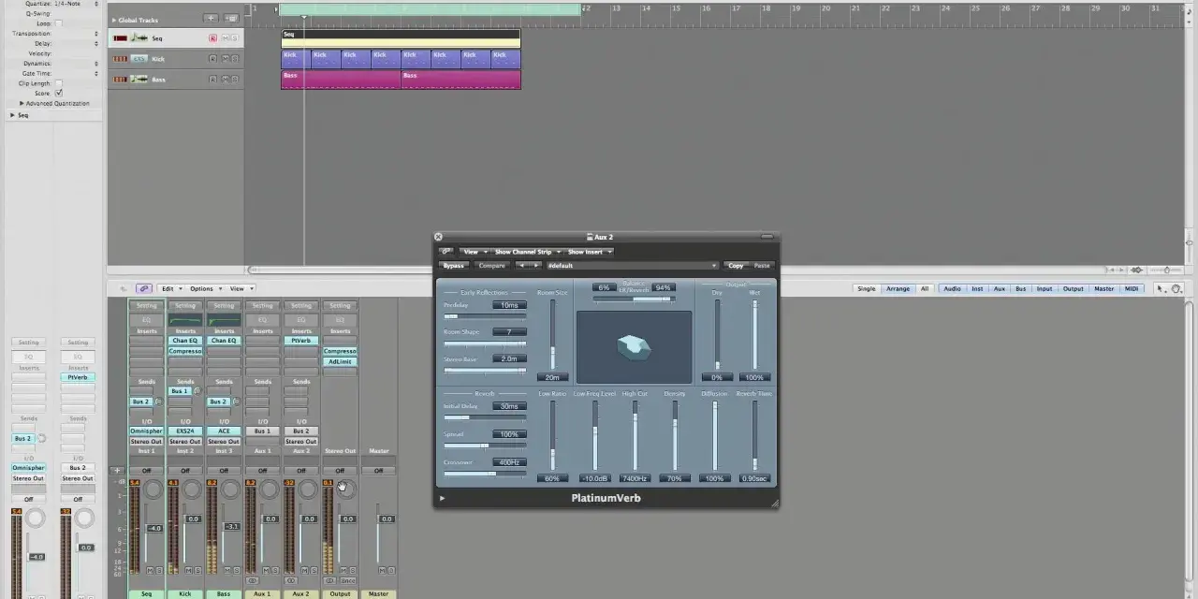Click the next preset arrow in PlatinumVerb
The image size is (1198, 599).
534,266
